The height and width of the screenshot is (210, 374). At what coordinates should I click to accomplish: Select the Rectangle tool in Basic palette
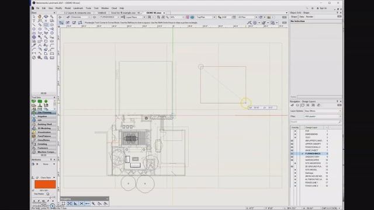coord(46,25)
